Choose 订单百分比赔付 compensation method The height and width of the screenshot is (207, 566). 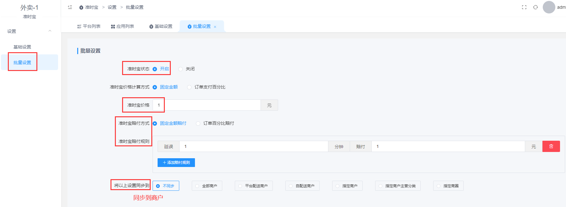coord(198,124)
